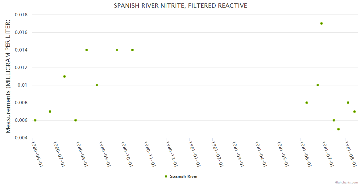Select the 0.014 data point in October 1980

[132, 50]
